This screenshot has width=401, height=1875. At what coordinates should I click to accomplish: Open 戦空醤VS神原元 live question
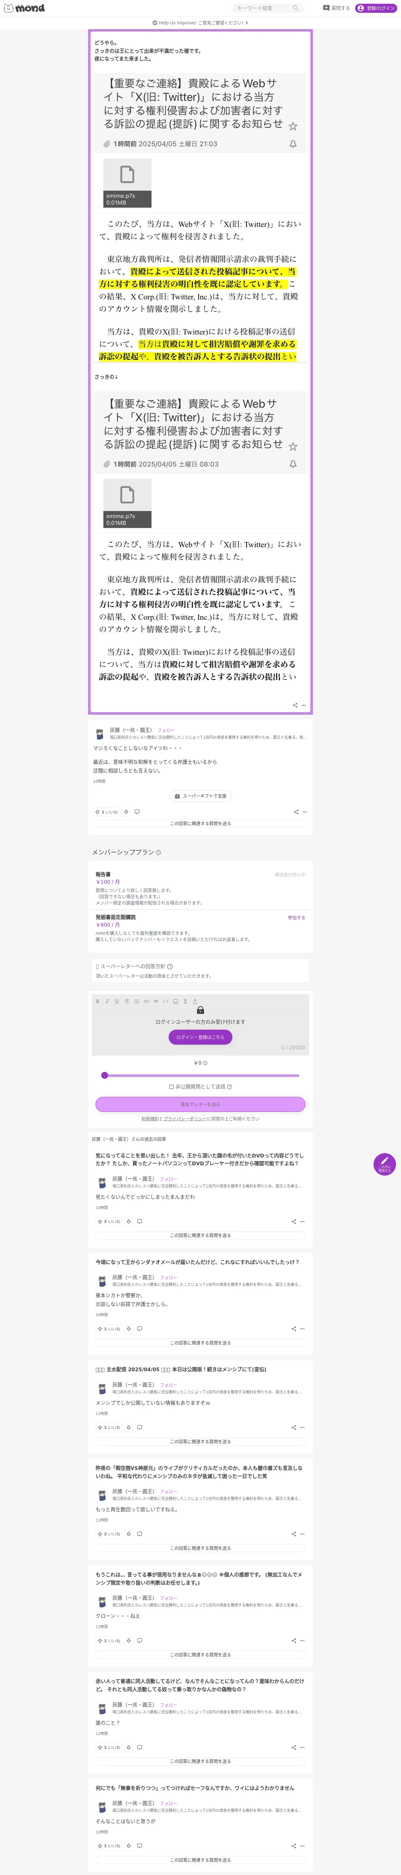[200, 1472]
